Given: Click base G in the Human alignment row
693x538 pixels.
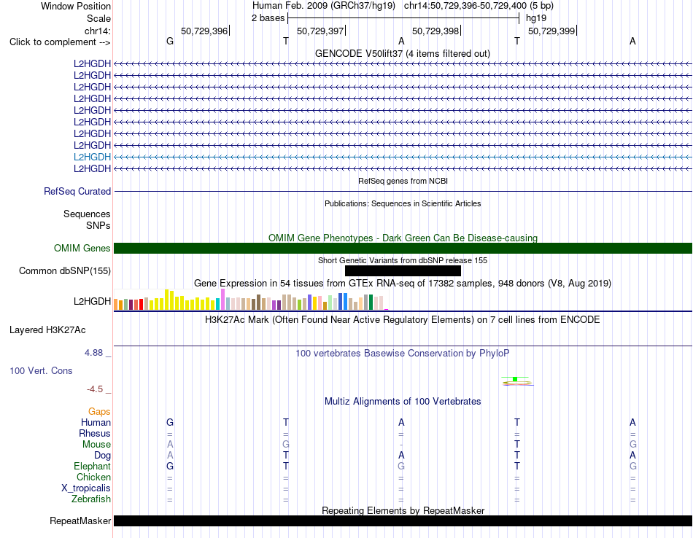Looking at the screenshot, I should [170, 422].
